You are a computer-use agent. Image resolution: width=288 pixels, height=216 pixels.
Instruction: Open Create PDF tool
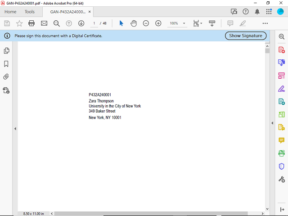pos(281,50)
